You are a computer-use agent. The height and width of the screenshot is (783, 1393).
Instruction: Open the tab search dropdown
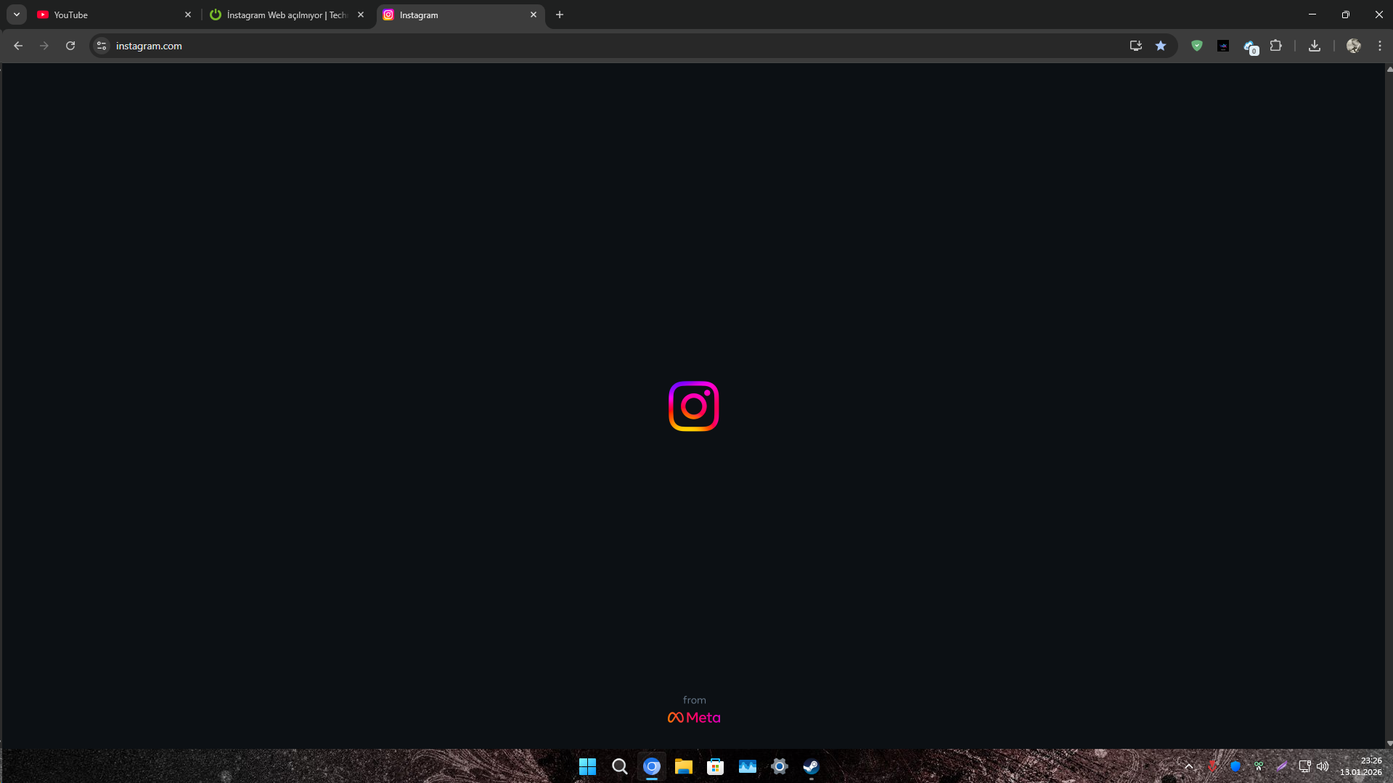pyautogui.click(x=17, y=15)
